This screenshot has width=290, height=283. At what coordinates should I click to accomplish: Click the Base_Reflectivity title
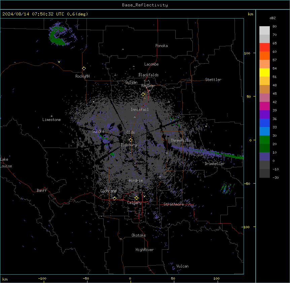point(145,5)
